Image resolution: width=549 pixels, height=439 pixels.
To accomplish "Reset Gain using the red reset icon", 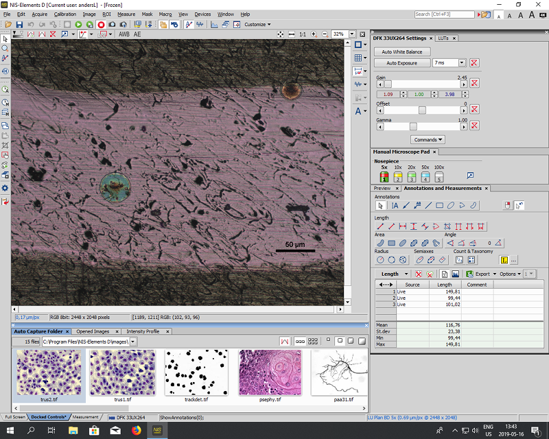I will (474, 84).
